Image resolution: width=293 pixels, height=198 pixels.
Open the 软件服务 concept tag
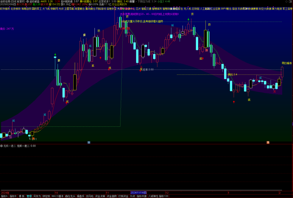tap(5, 8)
